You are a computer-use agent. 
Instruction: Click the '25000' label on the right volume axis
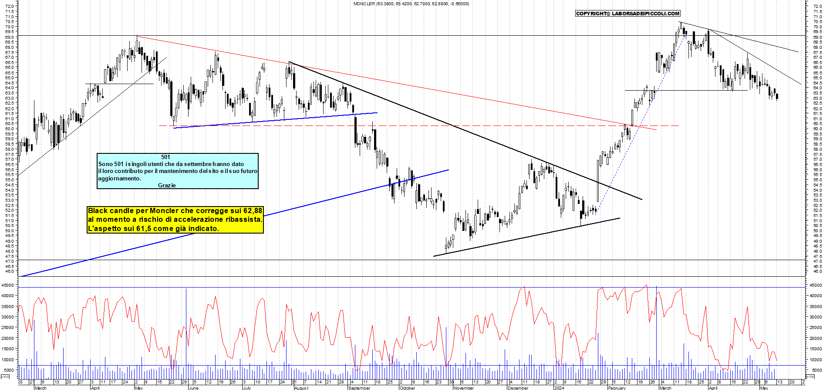(816, 328)
